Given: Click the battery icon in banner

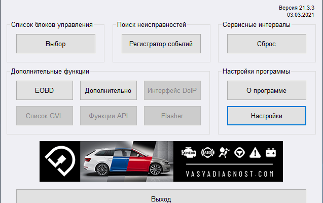Looking at the screenshot, I should click(271, 153).
